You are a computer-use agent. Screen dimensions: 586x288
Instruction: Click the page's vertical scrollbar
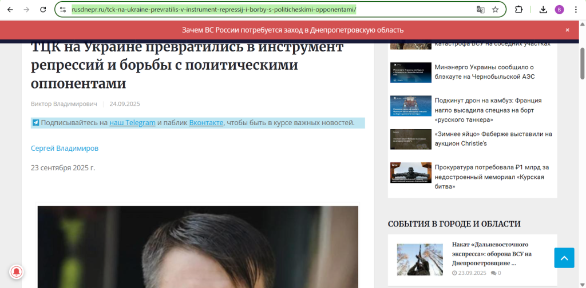582,63
